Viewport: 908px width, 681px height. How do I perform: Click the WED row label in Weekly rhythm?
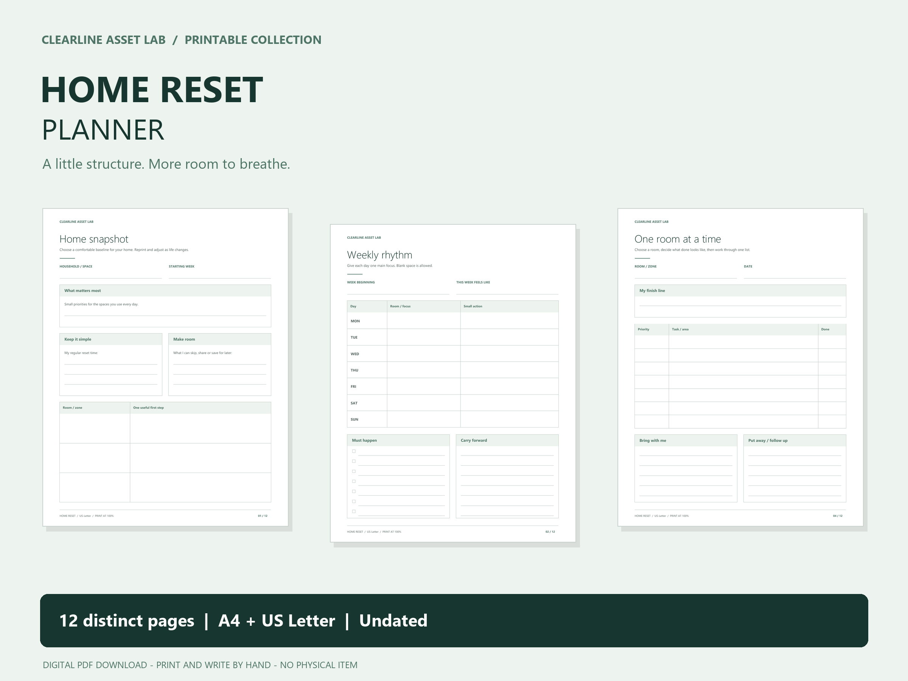click(354, 354)
